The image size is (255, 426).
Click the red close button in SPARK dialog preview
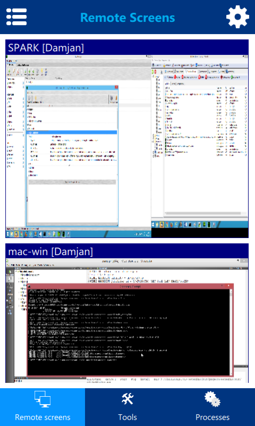tap(116, 87)
